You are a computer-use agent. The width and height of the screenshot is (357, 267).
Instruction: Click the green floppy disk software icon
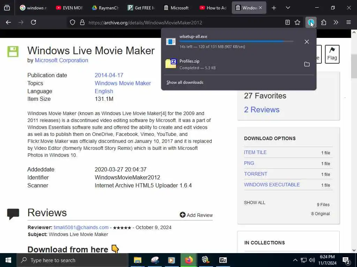(13, 51)
